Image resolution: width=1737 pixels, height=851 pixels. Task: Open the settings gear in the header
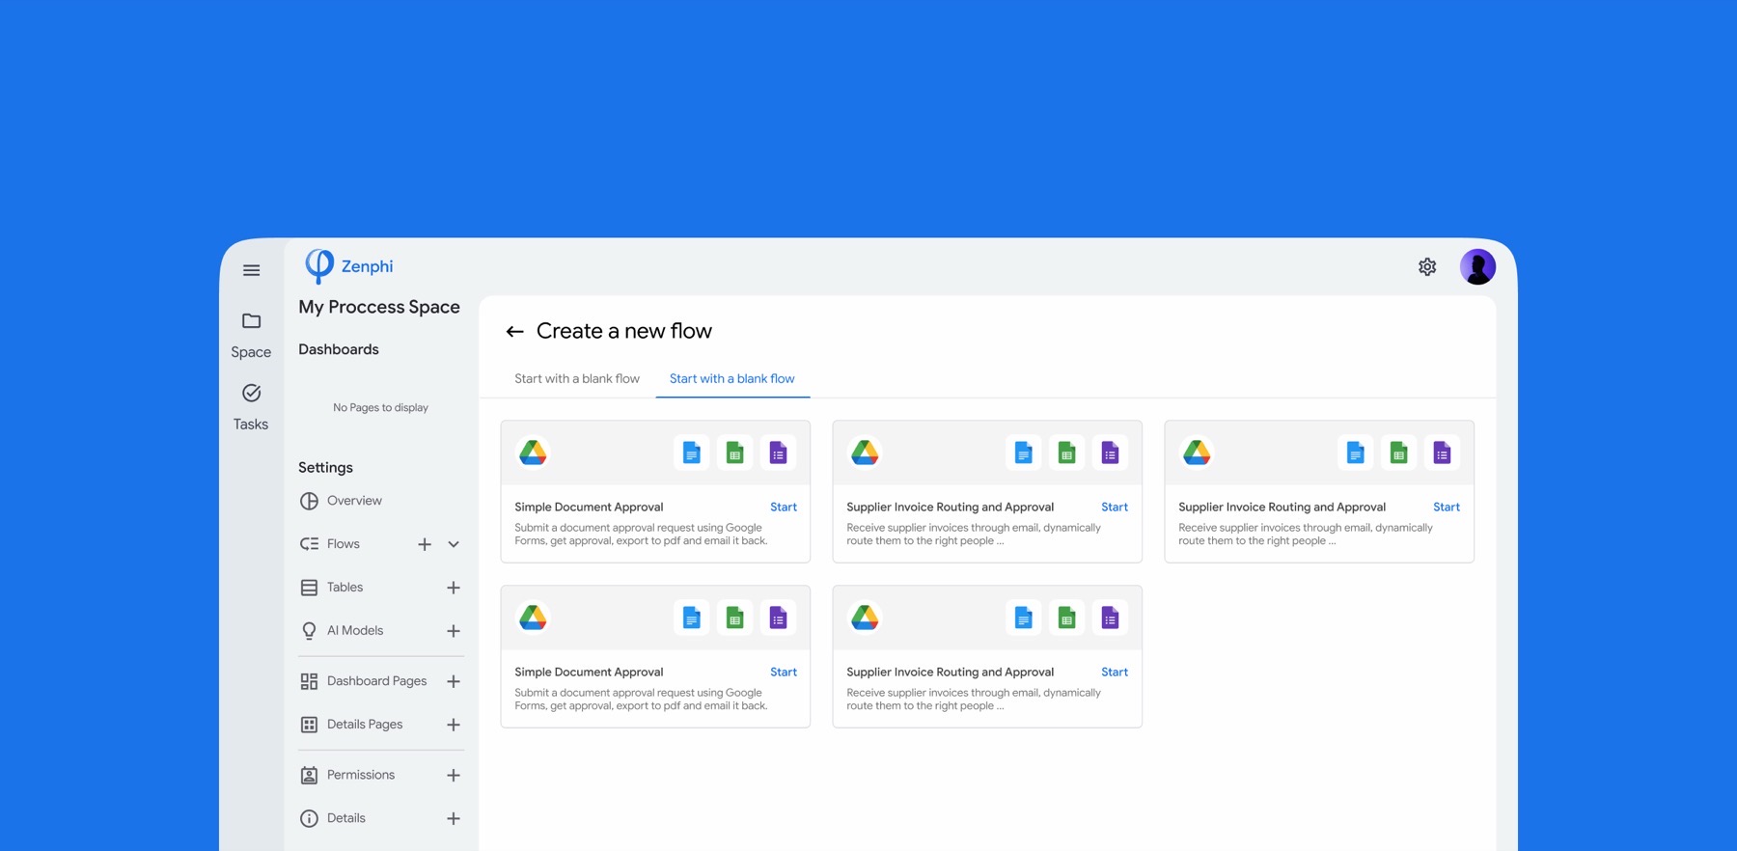coord(1427,267)
